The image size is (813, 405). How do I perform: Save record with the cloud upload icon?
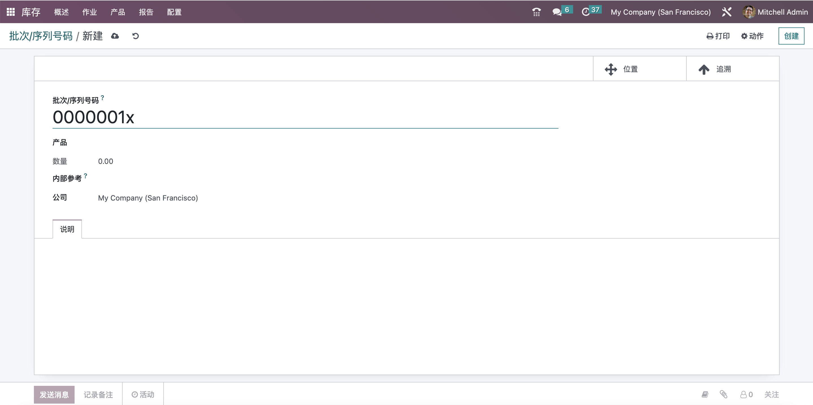click(115, 36)
